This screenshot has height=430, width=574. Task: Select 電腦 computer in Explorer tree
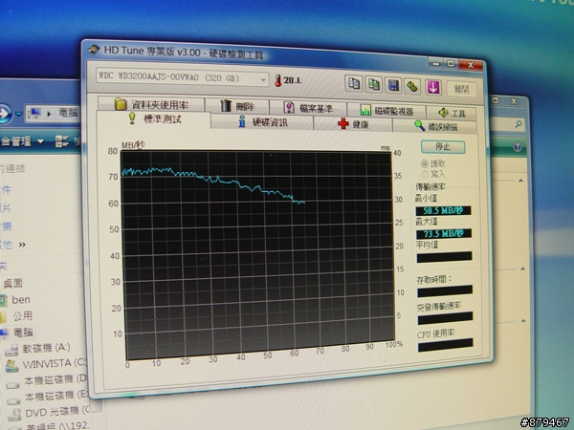[x=23, y=332]
